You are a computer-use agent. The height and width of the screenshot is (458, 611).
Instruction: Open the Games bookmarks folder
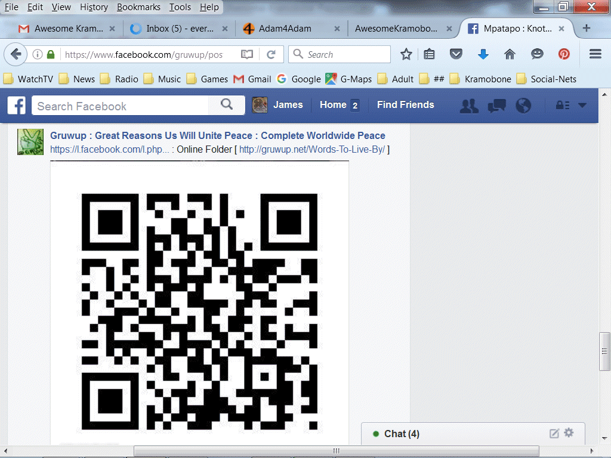(x=207, y=79)
